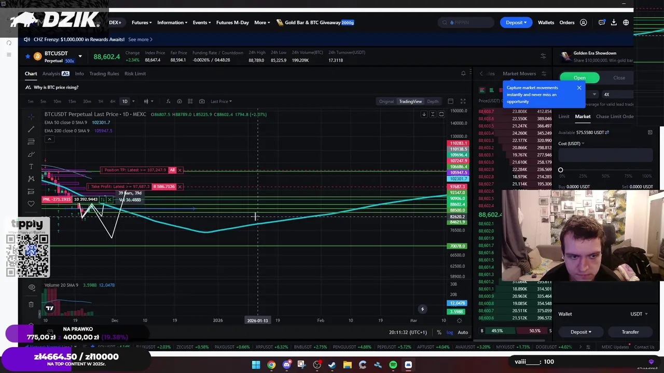Open the chart layout grid icon
Image resolution: width=664 pixels, height=373 pixels.
click(x=190, y=101)
